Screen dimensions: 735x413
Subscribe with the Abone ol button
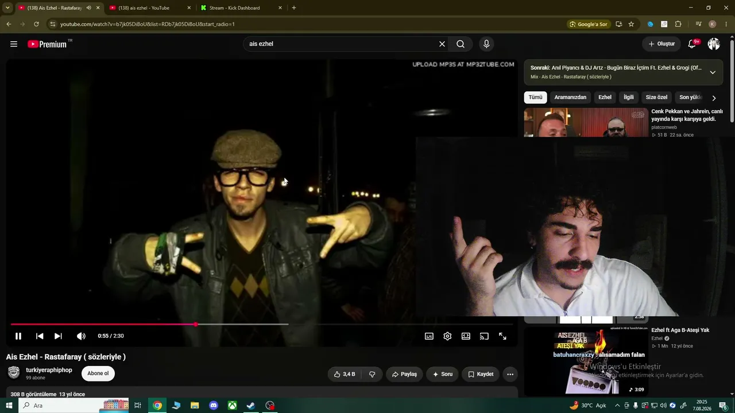(98, 373)
